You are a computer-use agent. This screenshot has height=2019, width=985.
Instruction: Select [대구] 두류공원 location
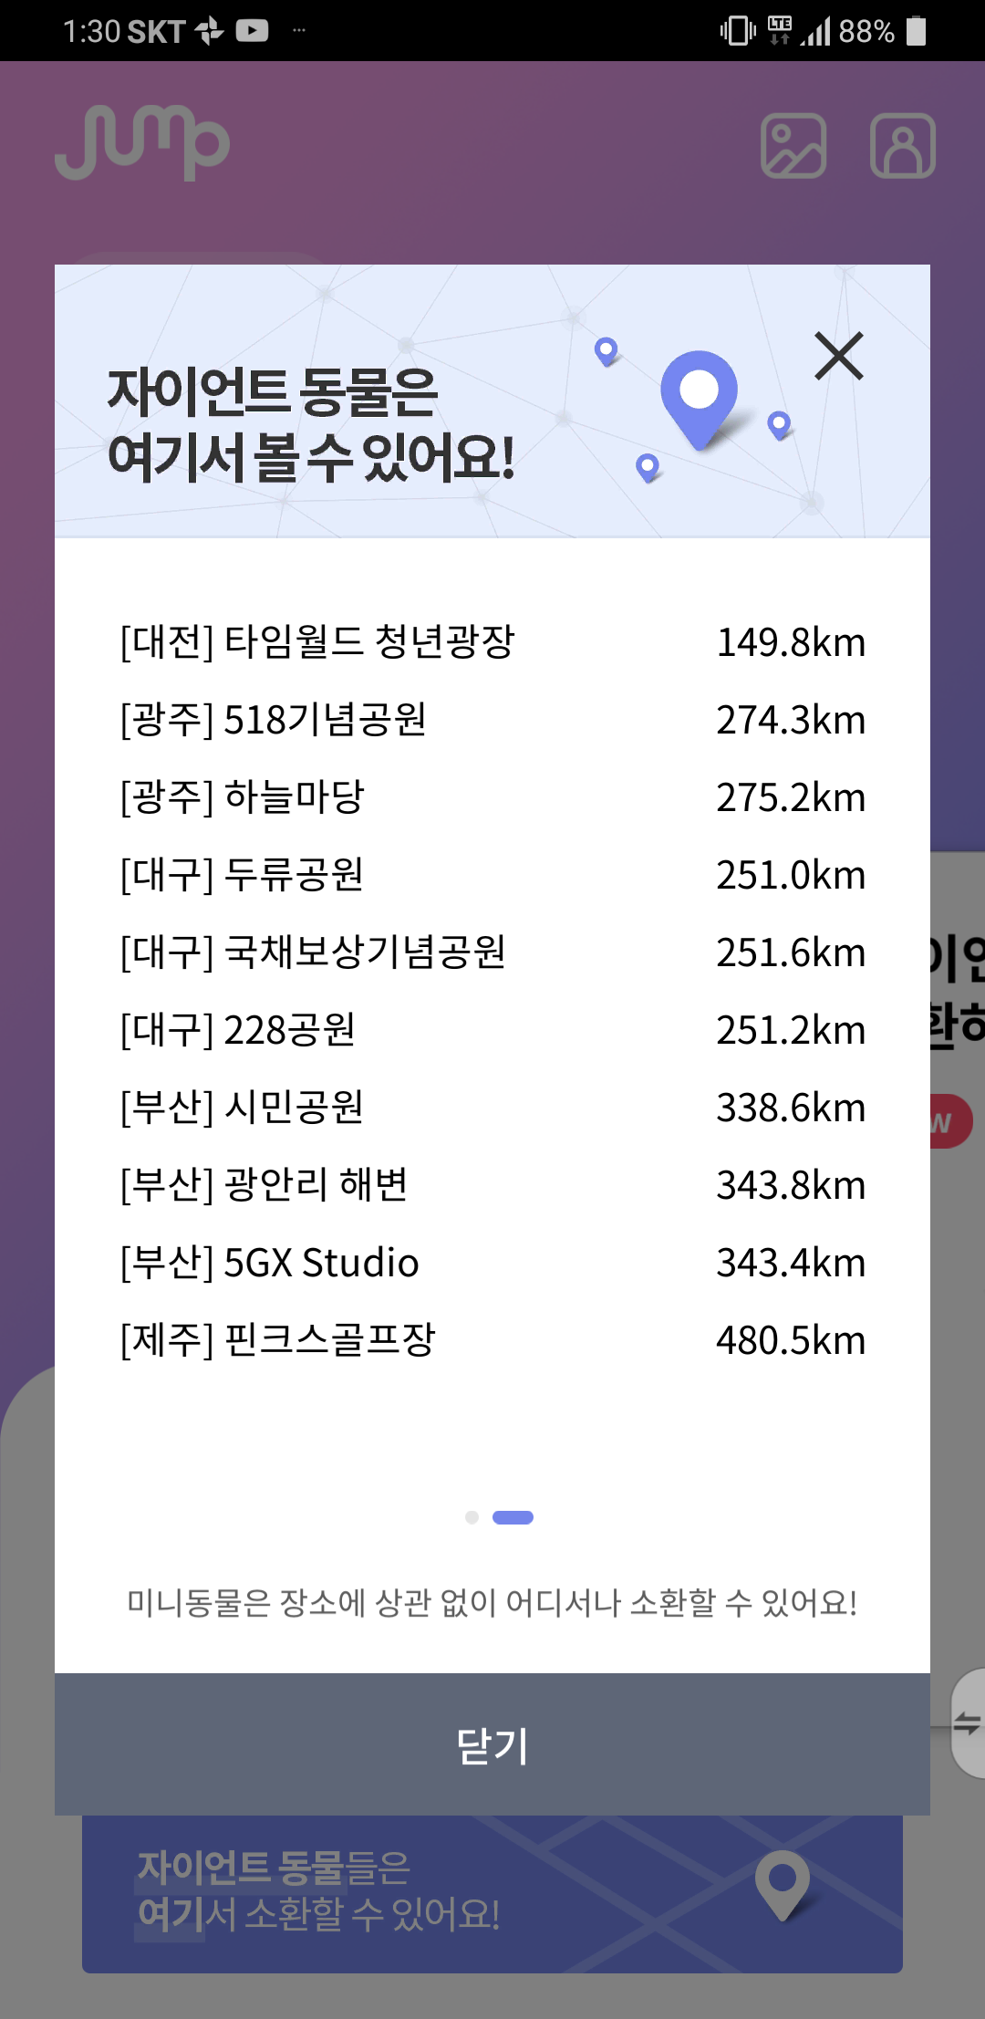(x=242, y=874)
